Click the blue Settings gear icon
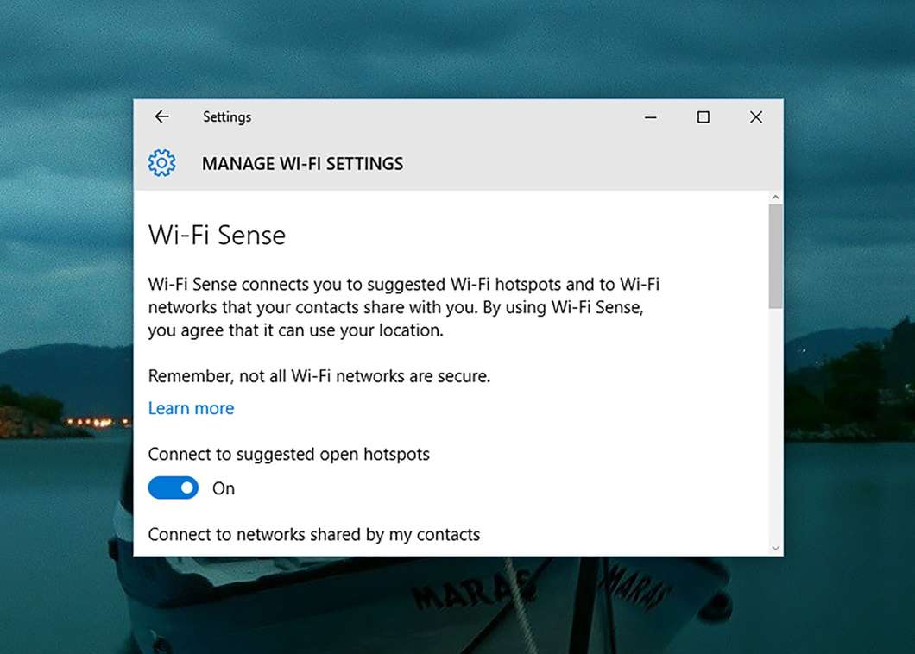 [x=161, y=163]
